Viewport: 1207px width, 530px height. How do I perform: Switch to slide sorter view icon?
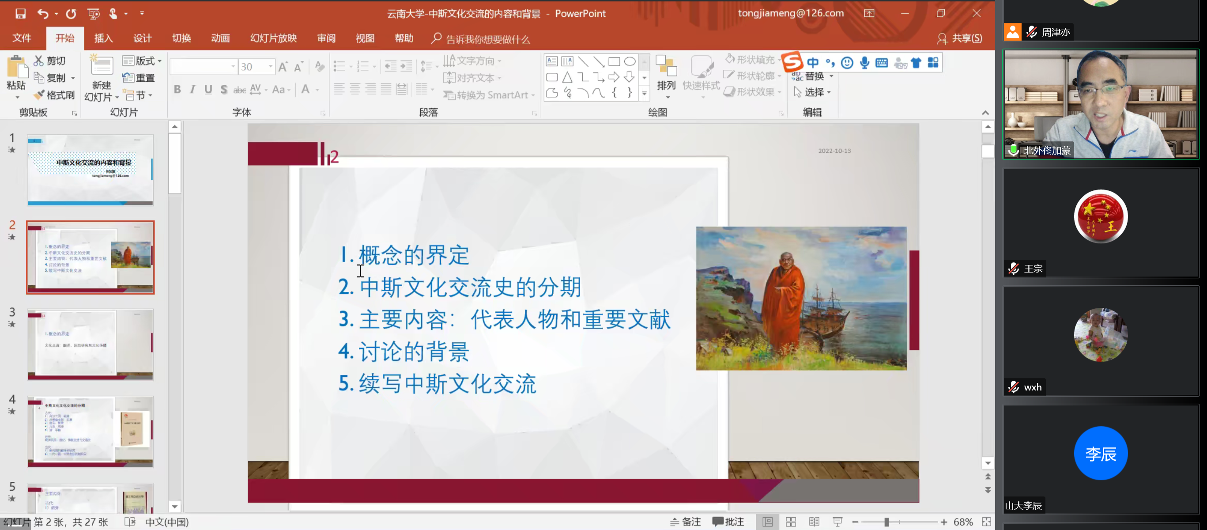coord(791,522)
